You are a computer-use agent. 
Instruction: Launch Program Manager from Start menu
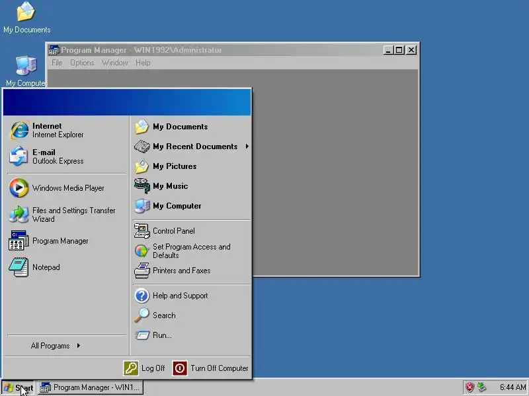[67, 241]
